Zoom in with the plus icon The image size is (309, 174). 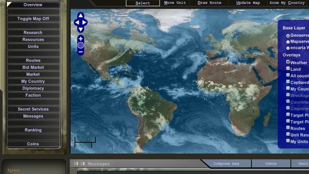(x=81, y=39)
